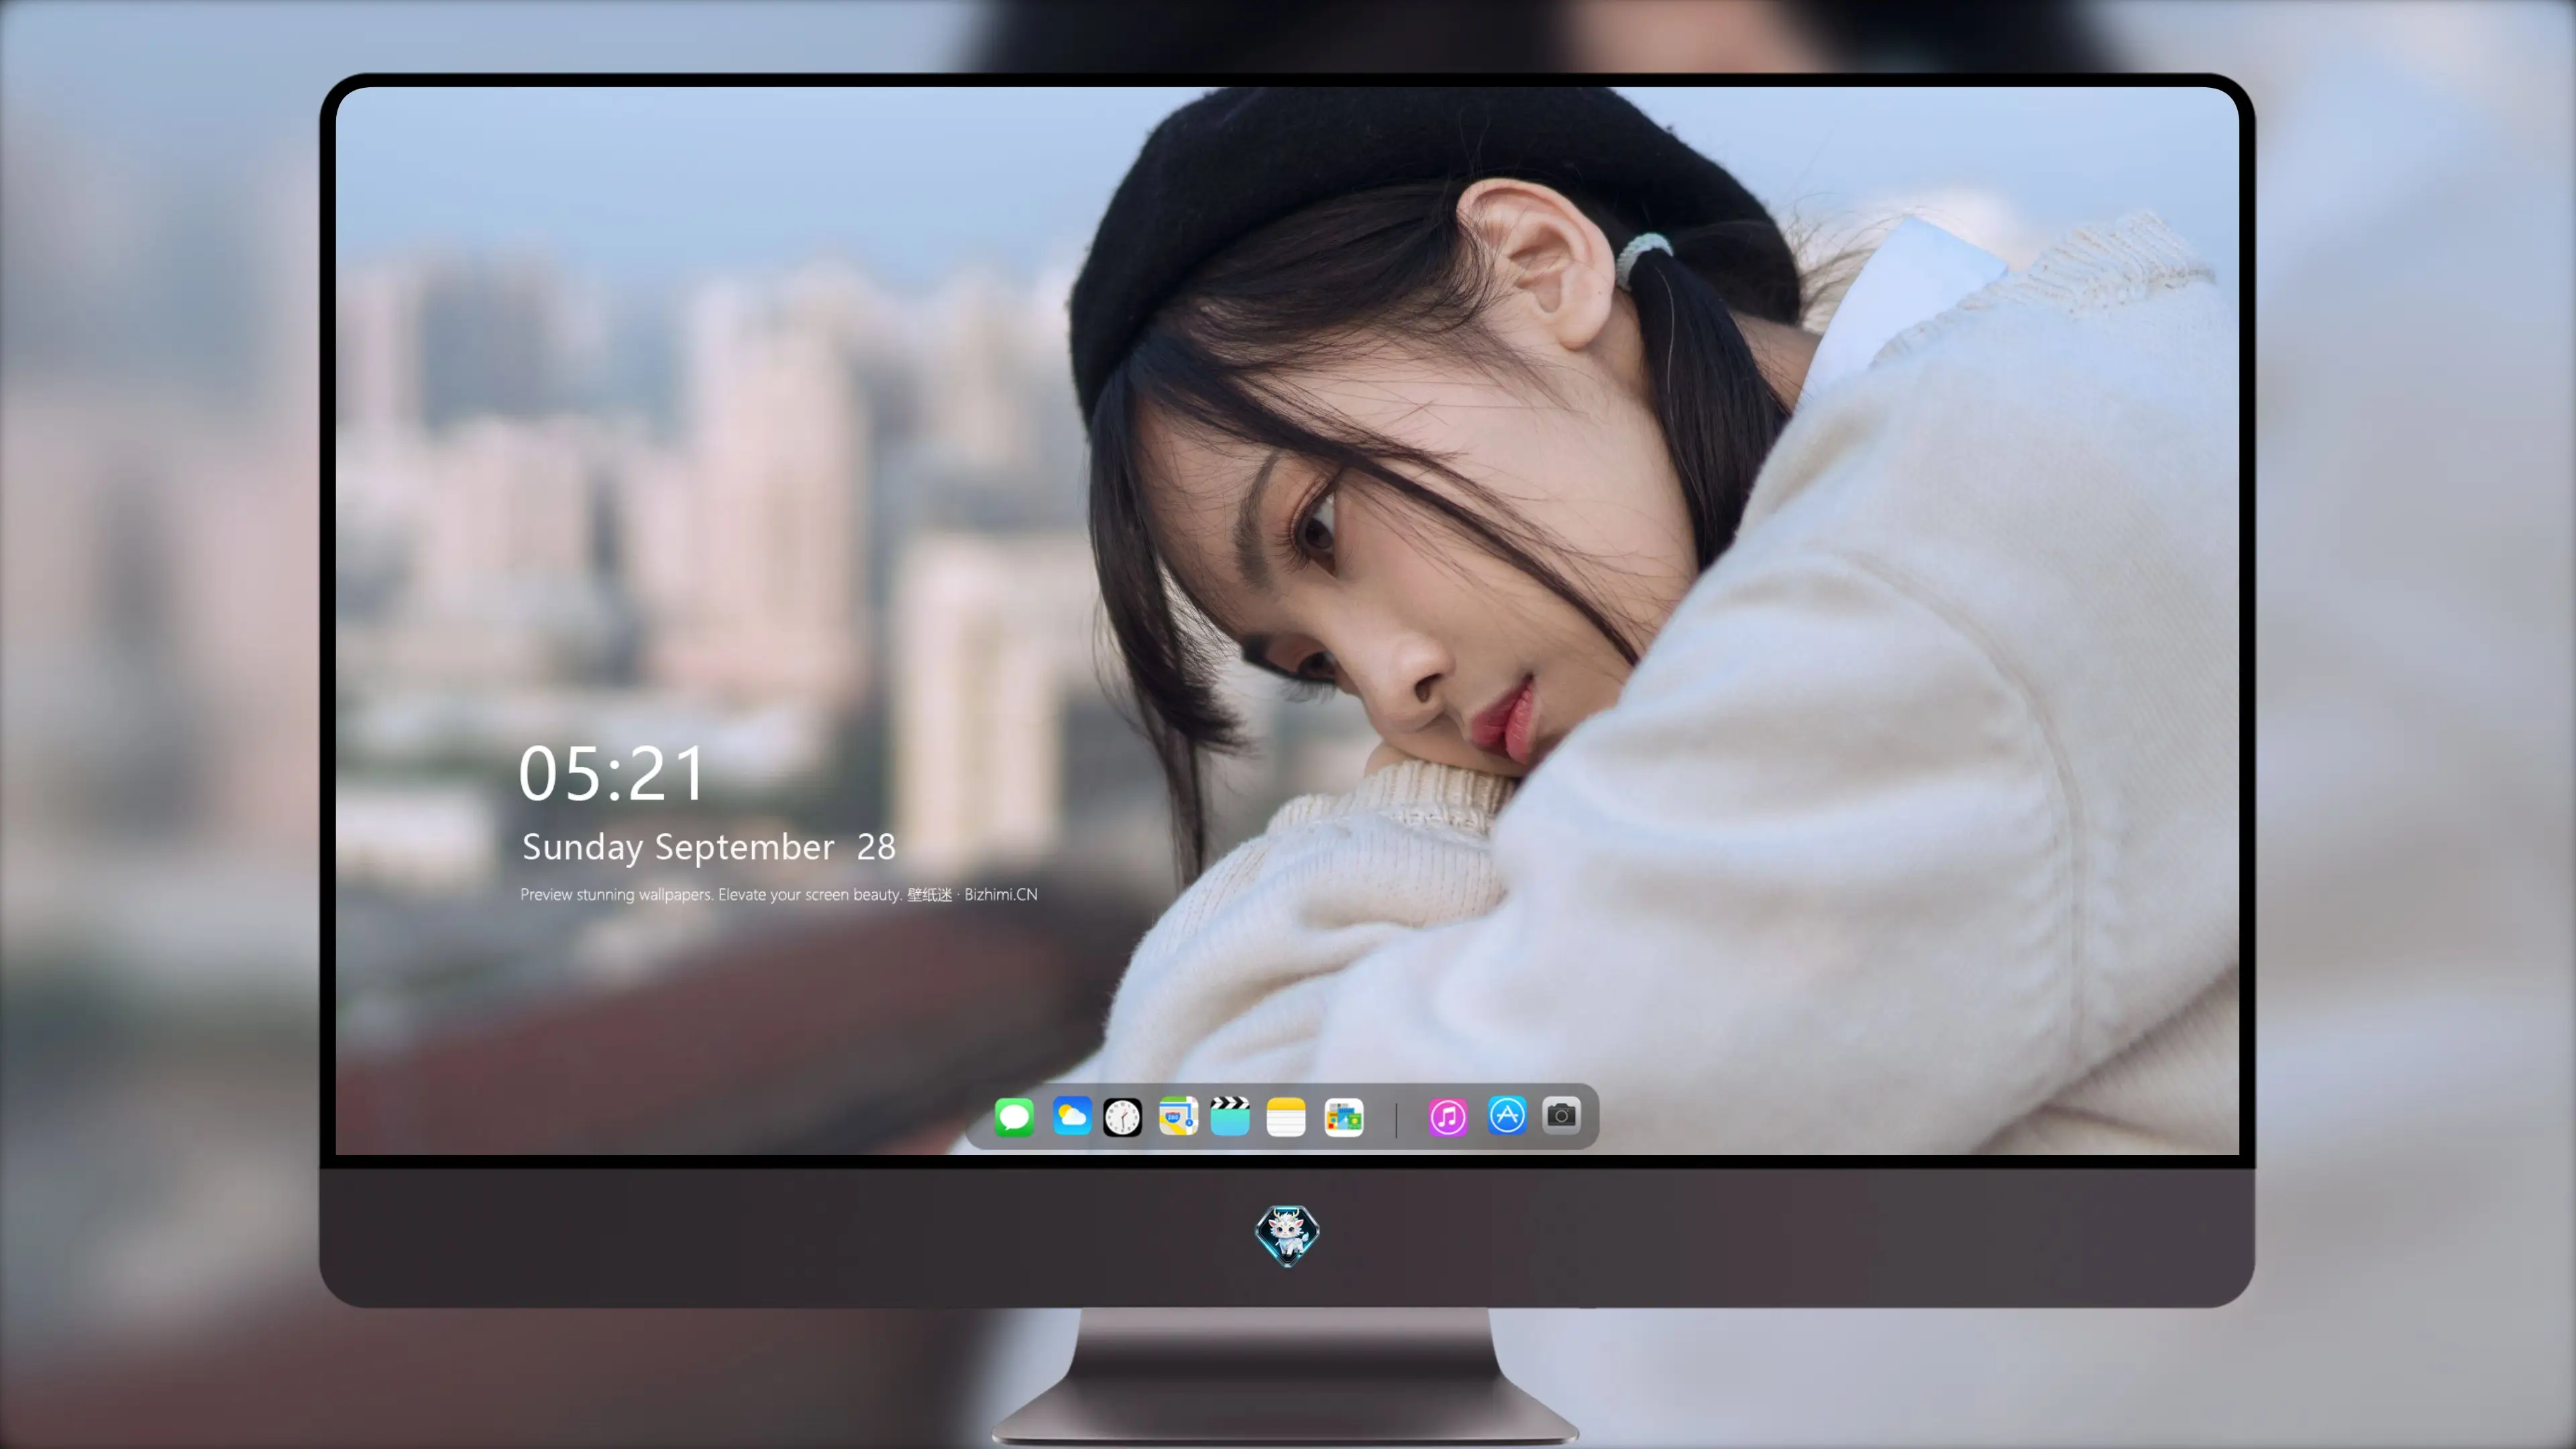The image size is (2576, 1449).
Task: Open the Clock app in the dock
Action: (x=1122, y=1116)
